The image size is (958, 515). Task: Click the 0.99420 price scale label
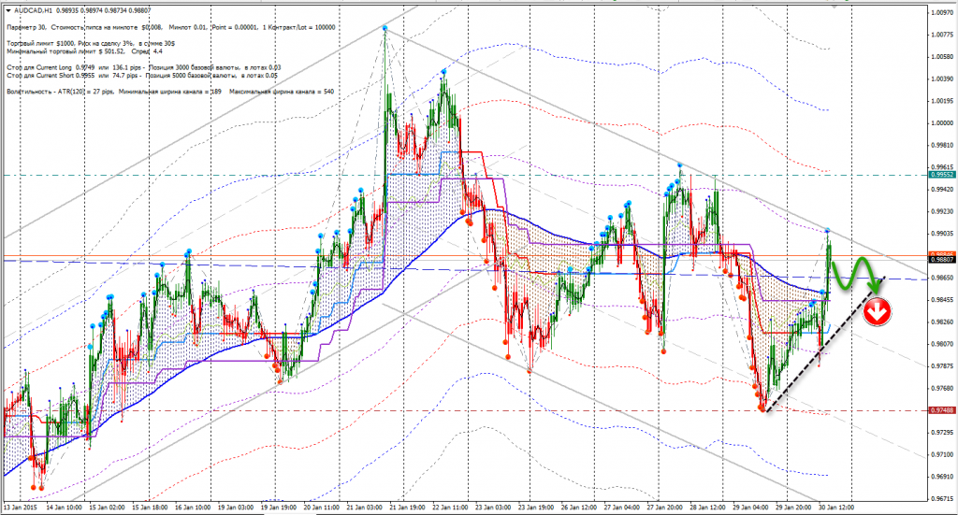tap(941, 189)
